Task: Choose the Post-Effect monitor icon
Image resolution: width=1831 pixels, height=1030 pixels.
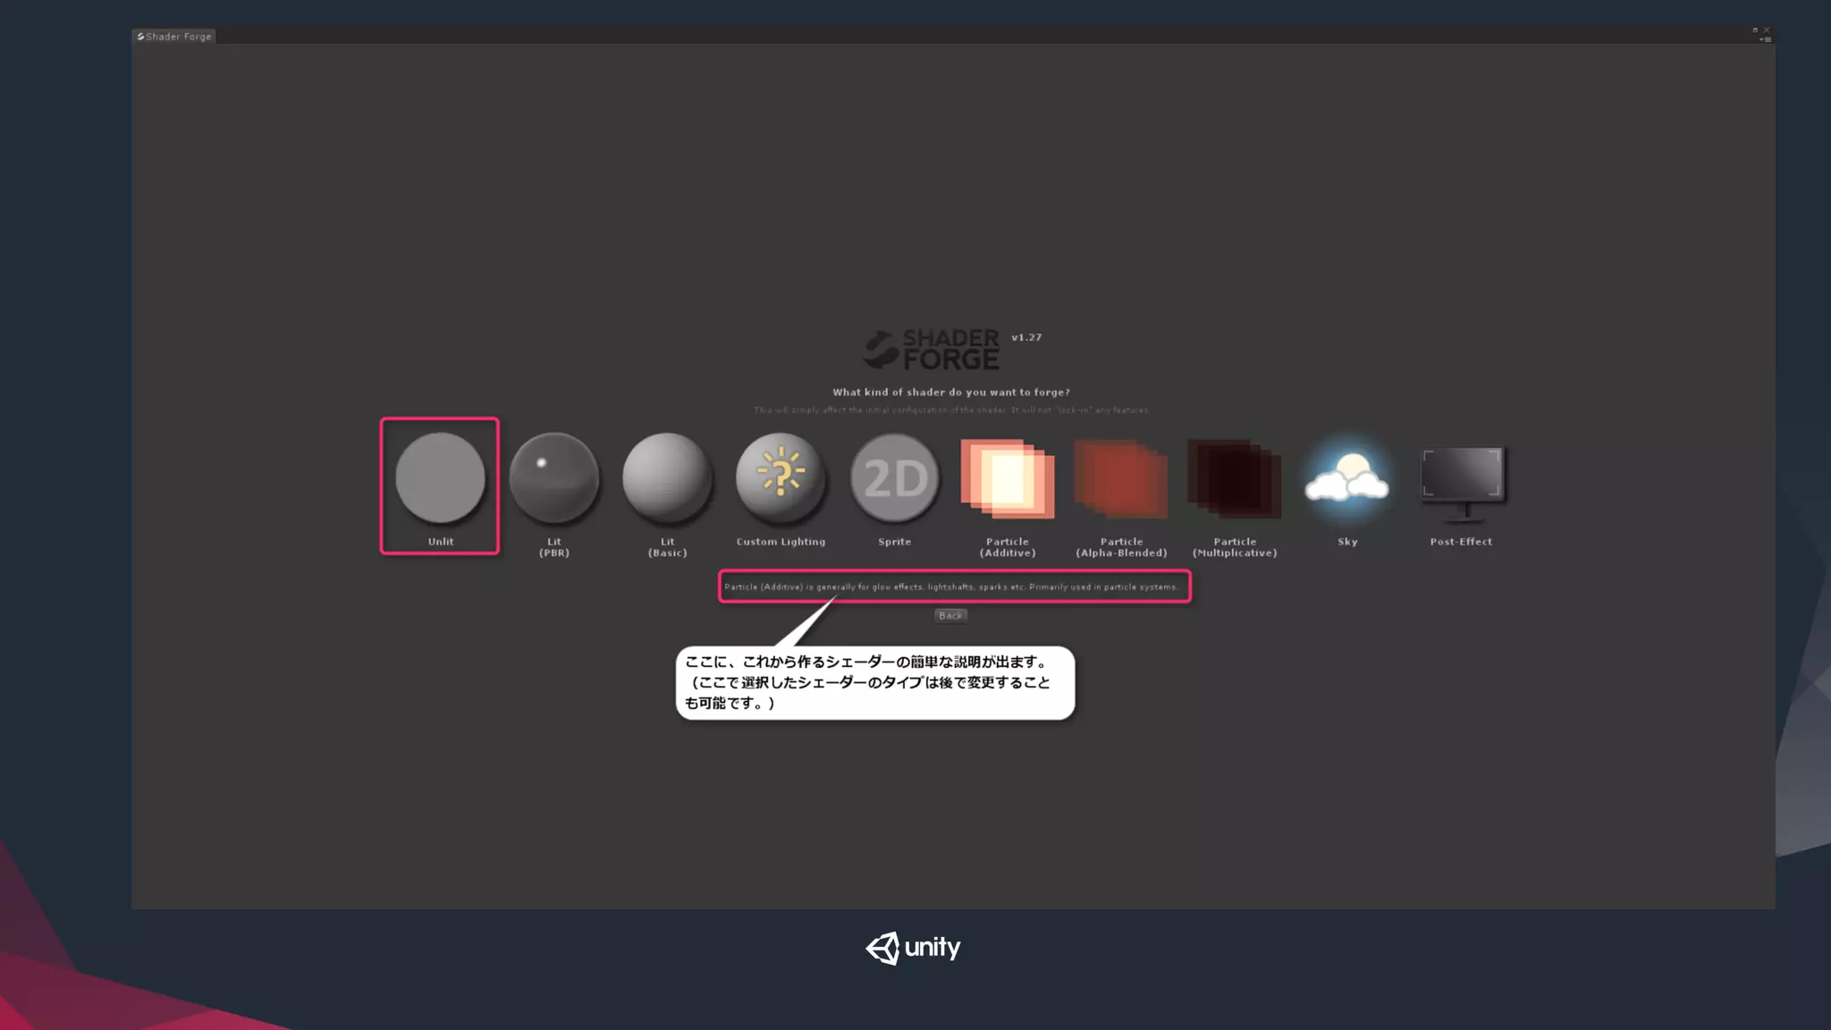Action: (x=1462, y=483)
